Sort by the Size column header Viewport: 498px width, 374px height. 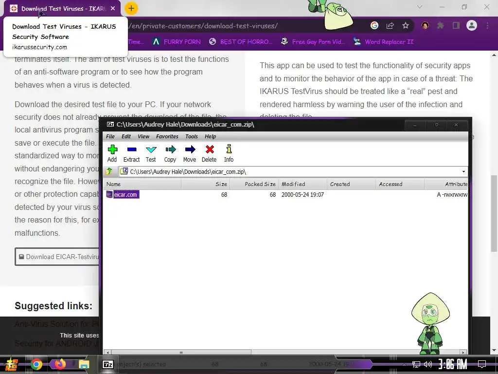coord(206,184)
